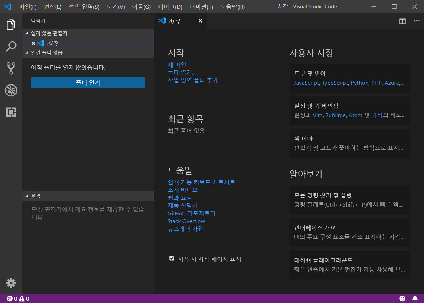Click the 폴더 열기 button
Screen dimensions: 424x303
coord(88,82)
